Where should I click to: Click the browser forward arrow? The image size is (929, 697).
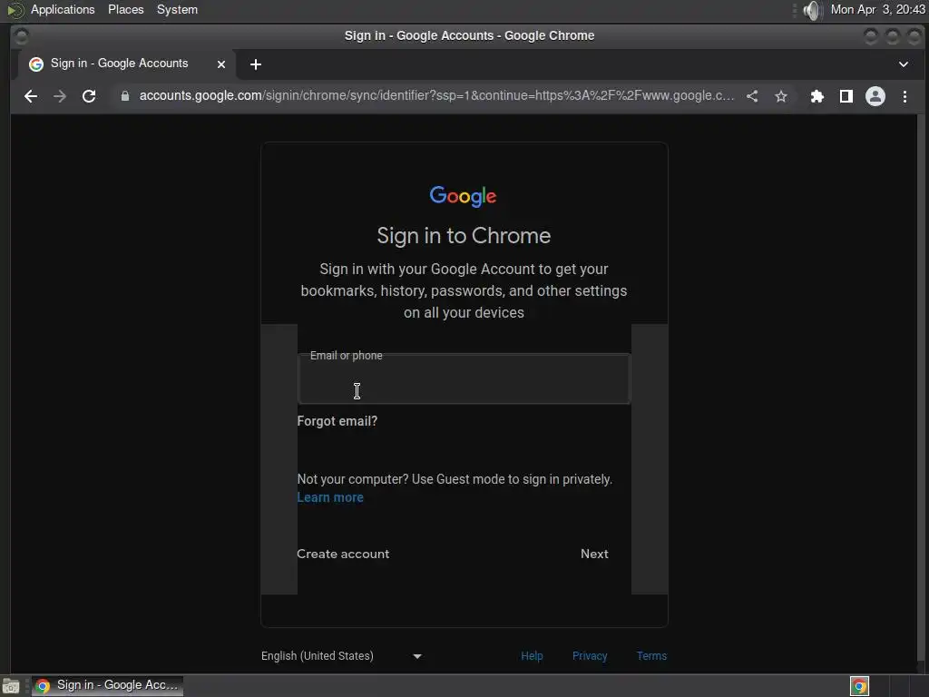click(60, 96)
